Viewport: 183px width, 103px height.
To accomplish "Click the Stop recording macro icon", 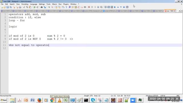I will pyautogui.click(x=92, y=7).
